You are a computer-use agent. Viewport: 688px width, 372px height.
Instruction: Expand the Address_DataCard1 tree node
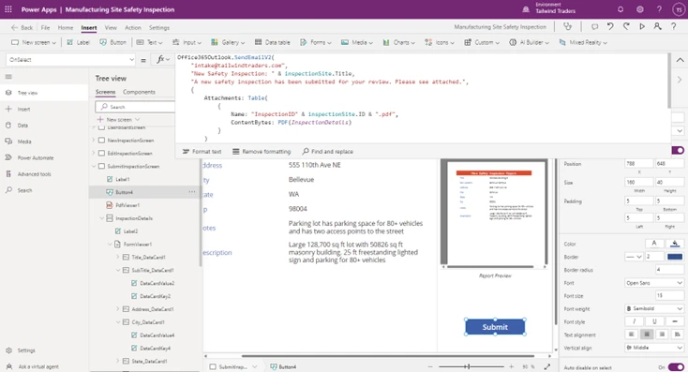pos(117,309)
